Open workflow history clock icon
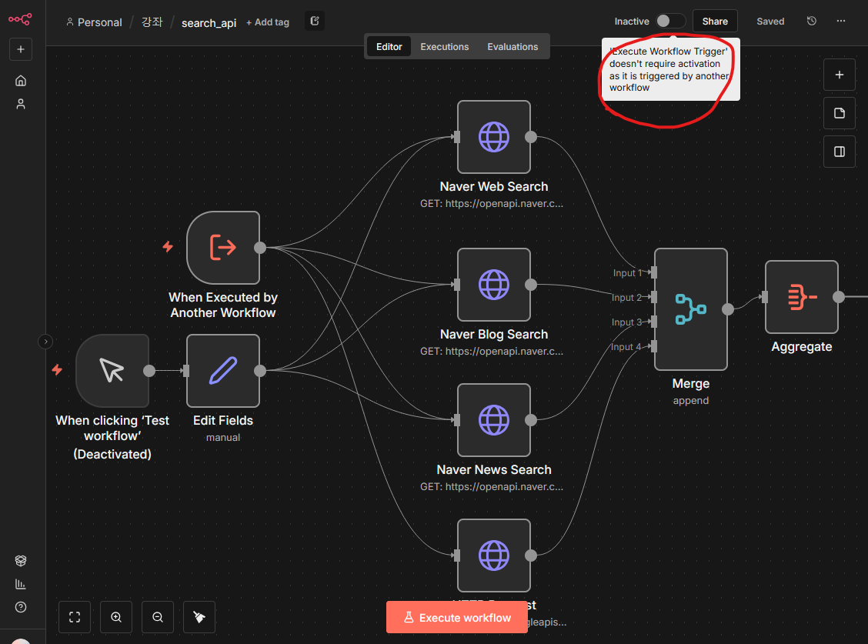This screenshot has height=644, width=868. 812,21
